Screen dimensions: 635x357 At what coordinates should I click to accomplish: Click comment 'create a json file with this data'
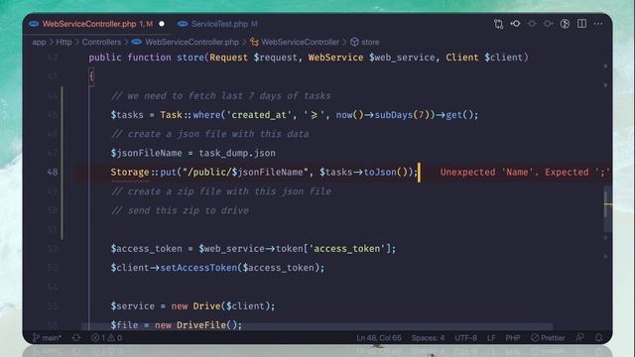(x=209, y=134)
